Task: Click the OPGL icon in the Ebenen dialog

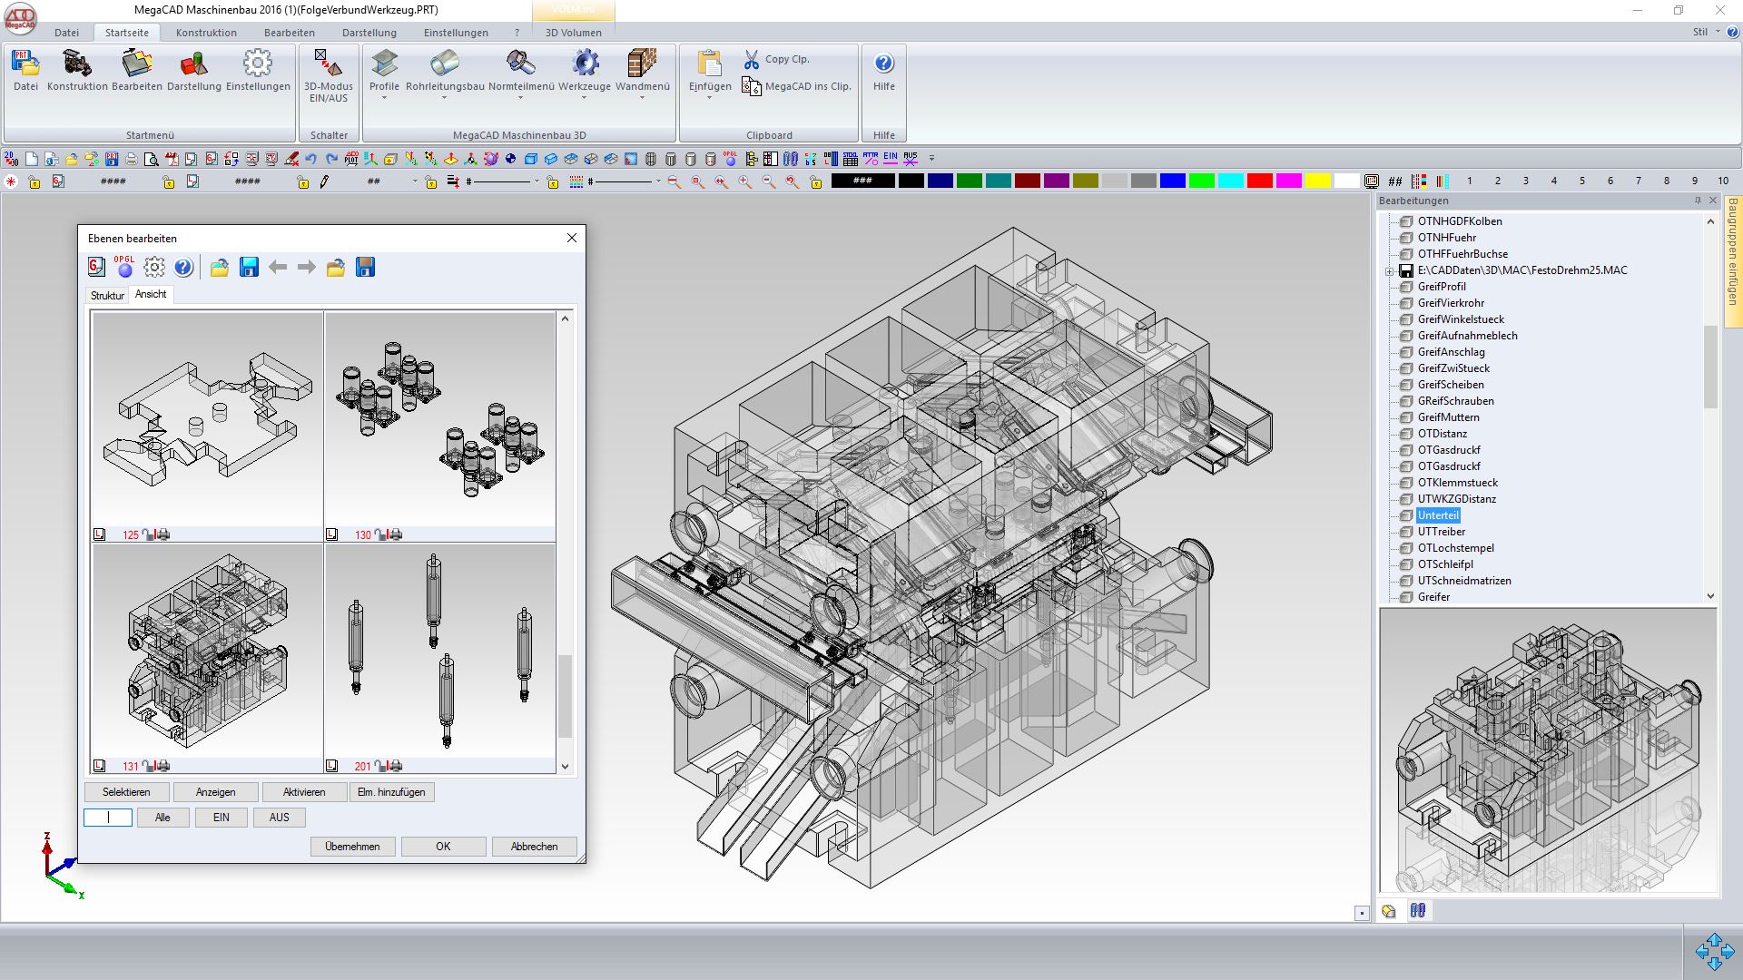Action: (x=124, y=267)
